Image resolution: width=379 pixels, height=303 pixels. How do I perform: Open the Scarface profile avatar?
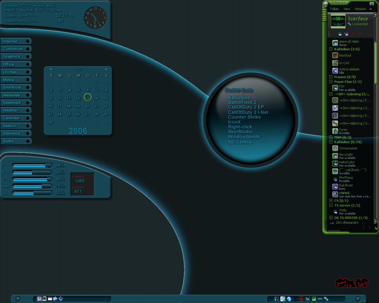pos(338,21)
